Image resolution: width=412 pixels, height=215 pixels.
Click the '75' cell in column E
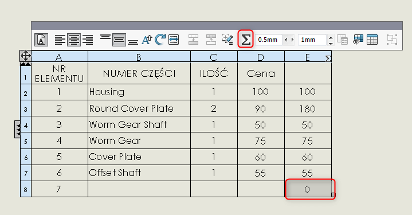[x=308, y=140]
